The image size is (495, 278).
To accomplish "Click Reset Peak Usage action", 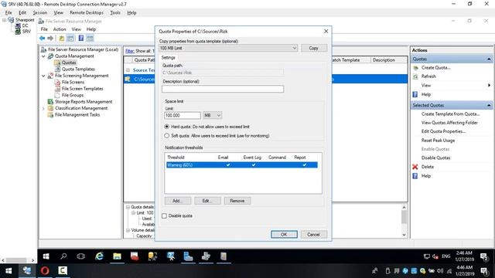I will 438,141.
